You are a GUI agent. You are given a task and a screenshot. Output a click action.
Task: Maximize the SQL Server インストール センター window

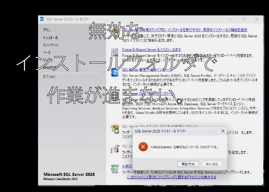point(243,19)
